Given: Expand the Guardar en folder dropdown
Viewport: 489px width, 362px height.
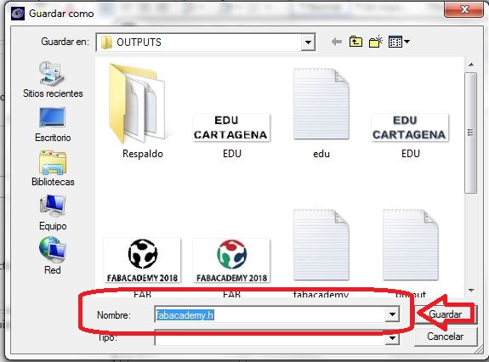Looking at the screenshot, I should pos(308,42).
